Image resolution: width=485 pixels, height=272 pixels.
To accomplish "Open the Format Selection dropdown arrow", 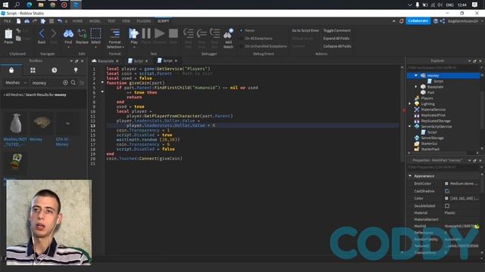I will (123, 47).
